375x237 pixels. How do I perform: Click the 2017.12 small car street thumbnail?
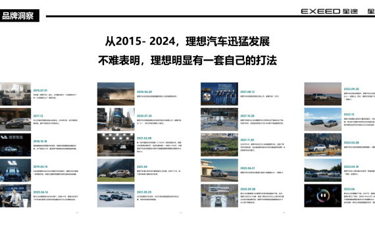tap(15, 119)
